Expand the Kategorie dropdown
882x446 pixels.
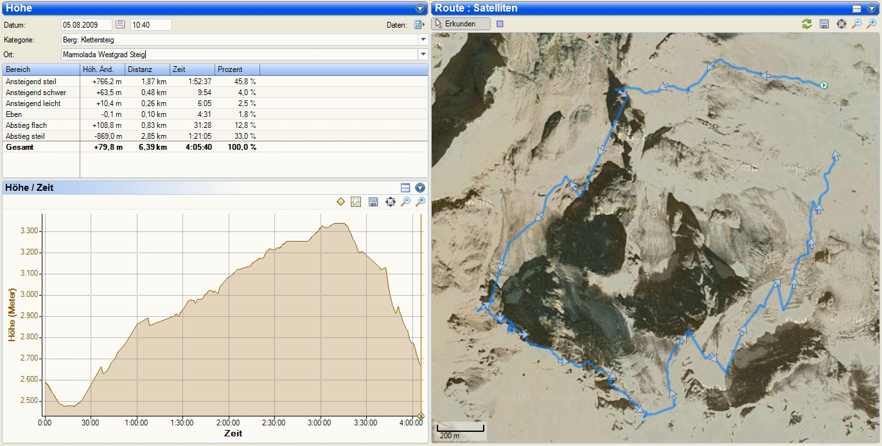click(423, 40)
